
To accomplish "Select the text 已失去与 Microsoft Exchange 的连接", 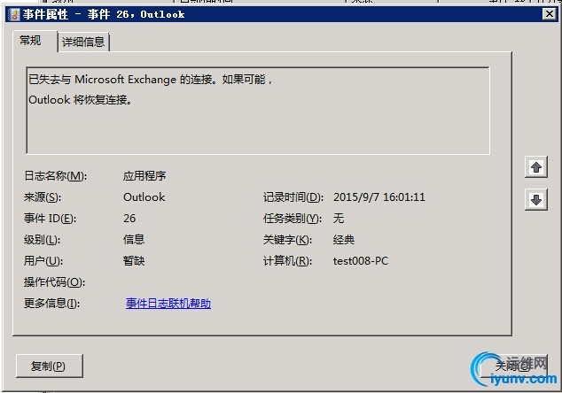I will (120, 80).
